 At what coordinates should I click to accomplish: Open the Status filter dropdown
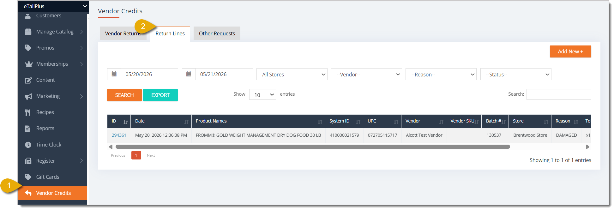(x=516, y=75)
